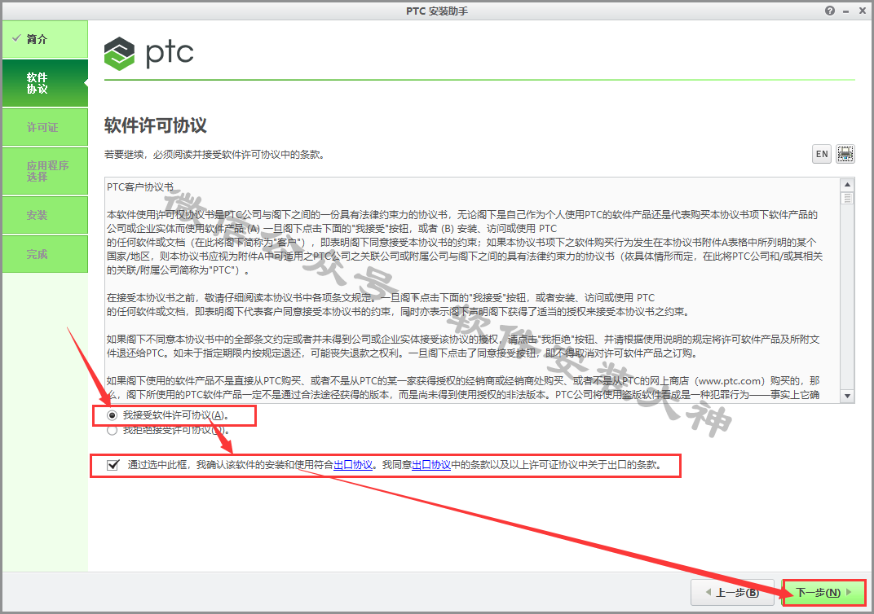Open 出口协议 link following 符合
874x614 pixels.
point(353,465)
